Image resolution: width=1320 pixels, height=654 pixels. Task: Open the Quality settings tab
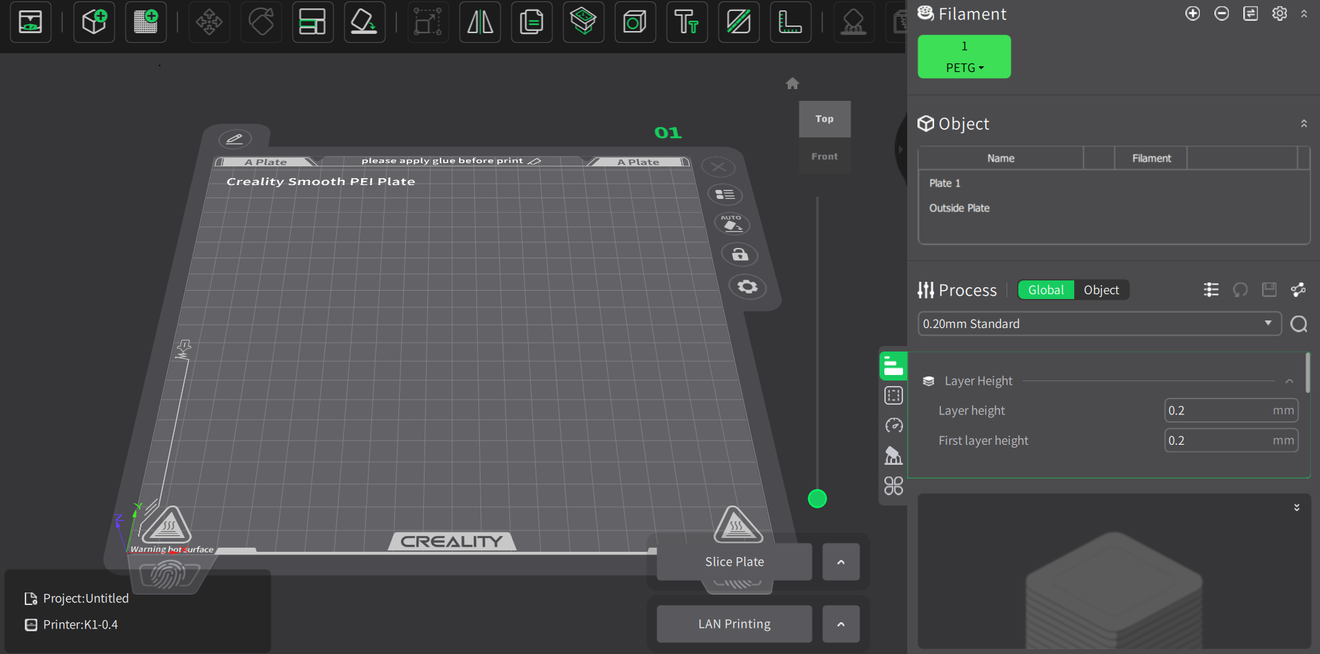point(893,366)
